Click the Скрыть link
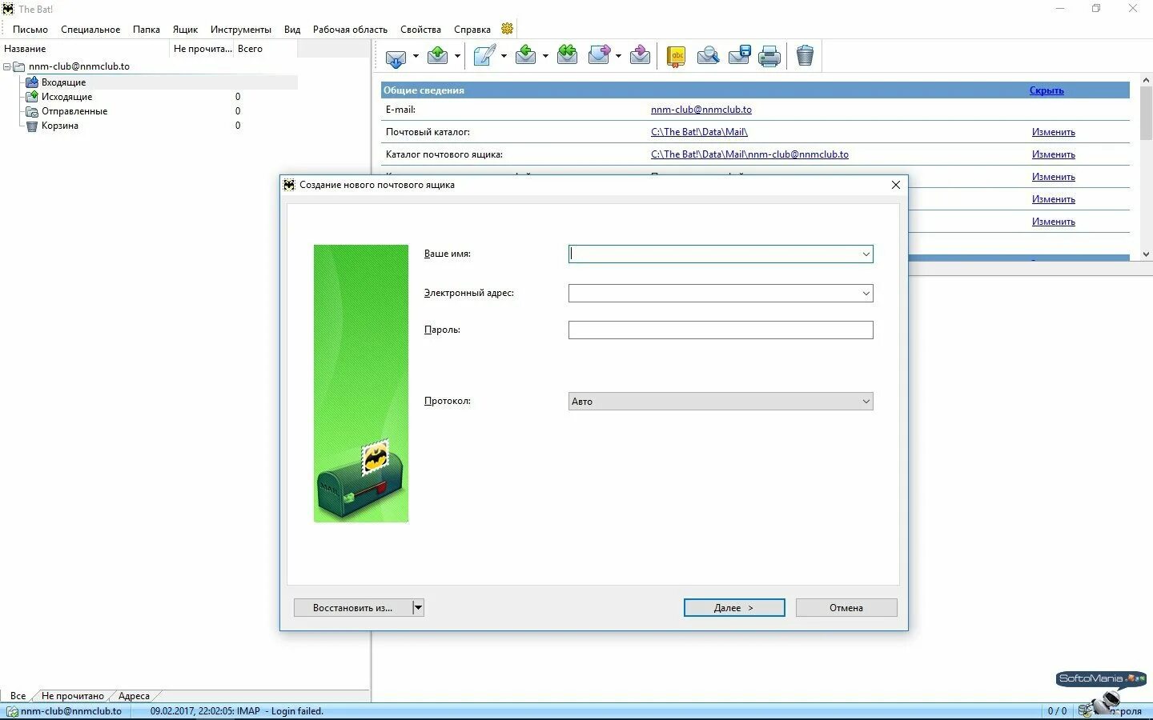Viewport: 1153px width, 720px height. 1047,90
